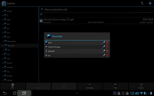Expand the etc folder arrow
The image size is (154, 96).
pos(3,28)
